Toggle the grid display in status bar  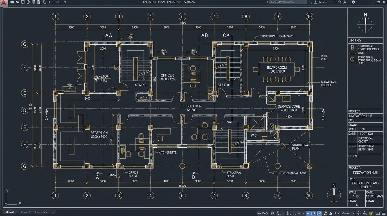coord(273,213)
